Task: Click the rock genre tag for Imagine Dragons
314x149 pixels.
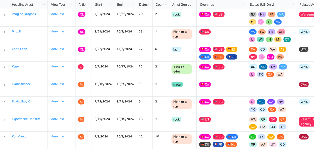Action: 176,15
